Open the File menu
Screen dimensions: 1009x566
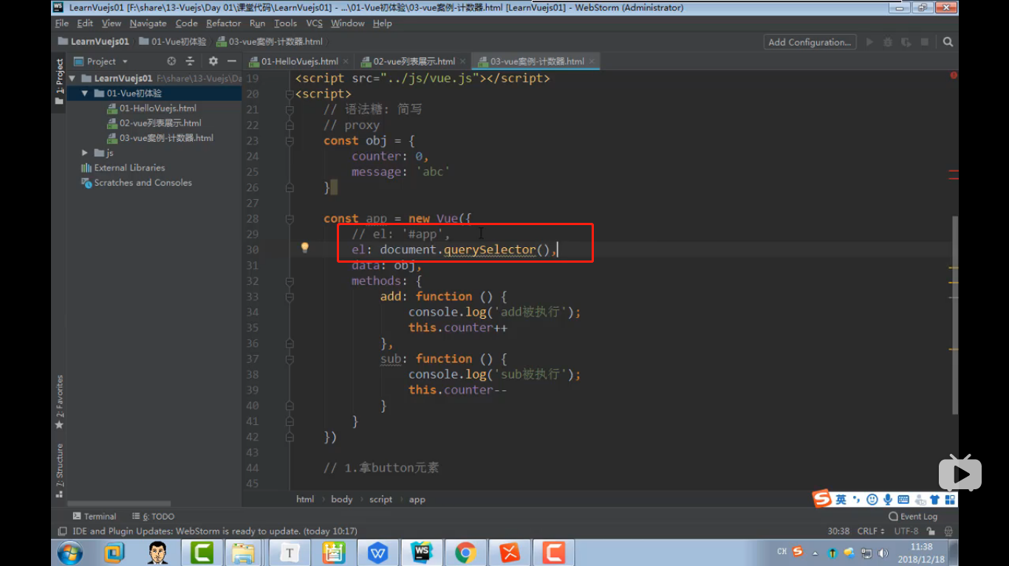(62, 23)
